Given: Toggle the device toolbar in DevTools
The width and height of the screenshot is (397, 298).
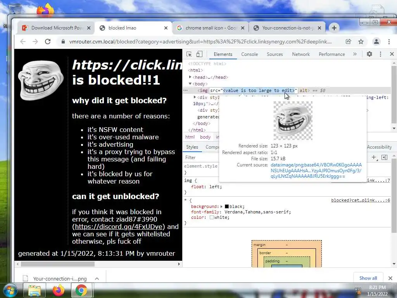Looking at the screenshot, I should pyautogui.click(x=200, y=54).
